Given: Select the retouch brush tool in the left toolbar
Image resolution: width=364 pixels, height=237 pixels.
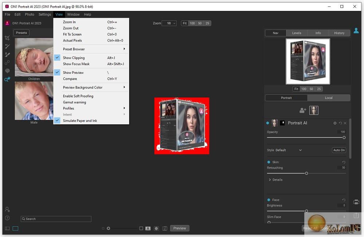Looking at the screenshot, I should [x=7, y=47].
